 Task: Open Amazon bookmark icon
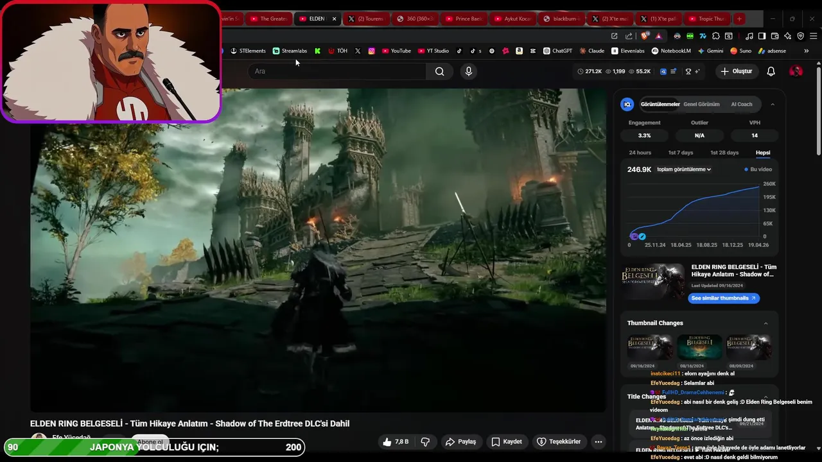pos(519,51)
